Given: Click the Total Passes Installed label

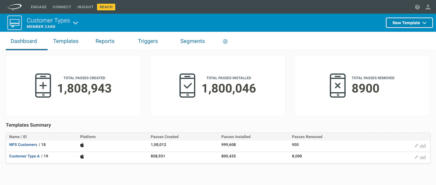Looking at the screenshot, I should click(229, 78).
